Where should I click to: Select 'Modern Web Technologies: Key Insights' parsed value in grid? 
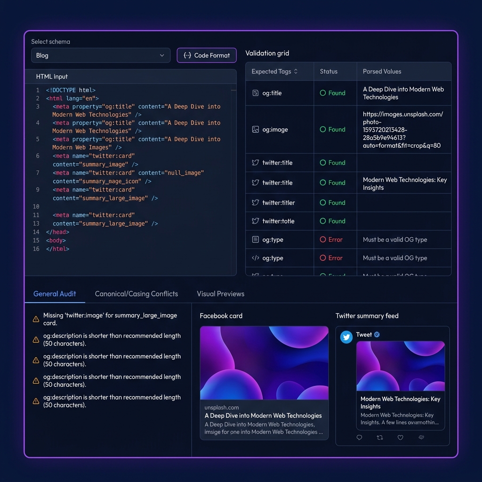pyautogui.click(x=404, y=184)
